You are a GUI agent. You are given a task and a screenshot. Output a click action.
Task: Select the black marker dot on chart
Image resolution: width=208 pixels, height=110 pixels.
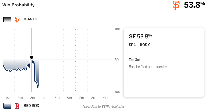(32, 57)
